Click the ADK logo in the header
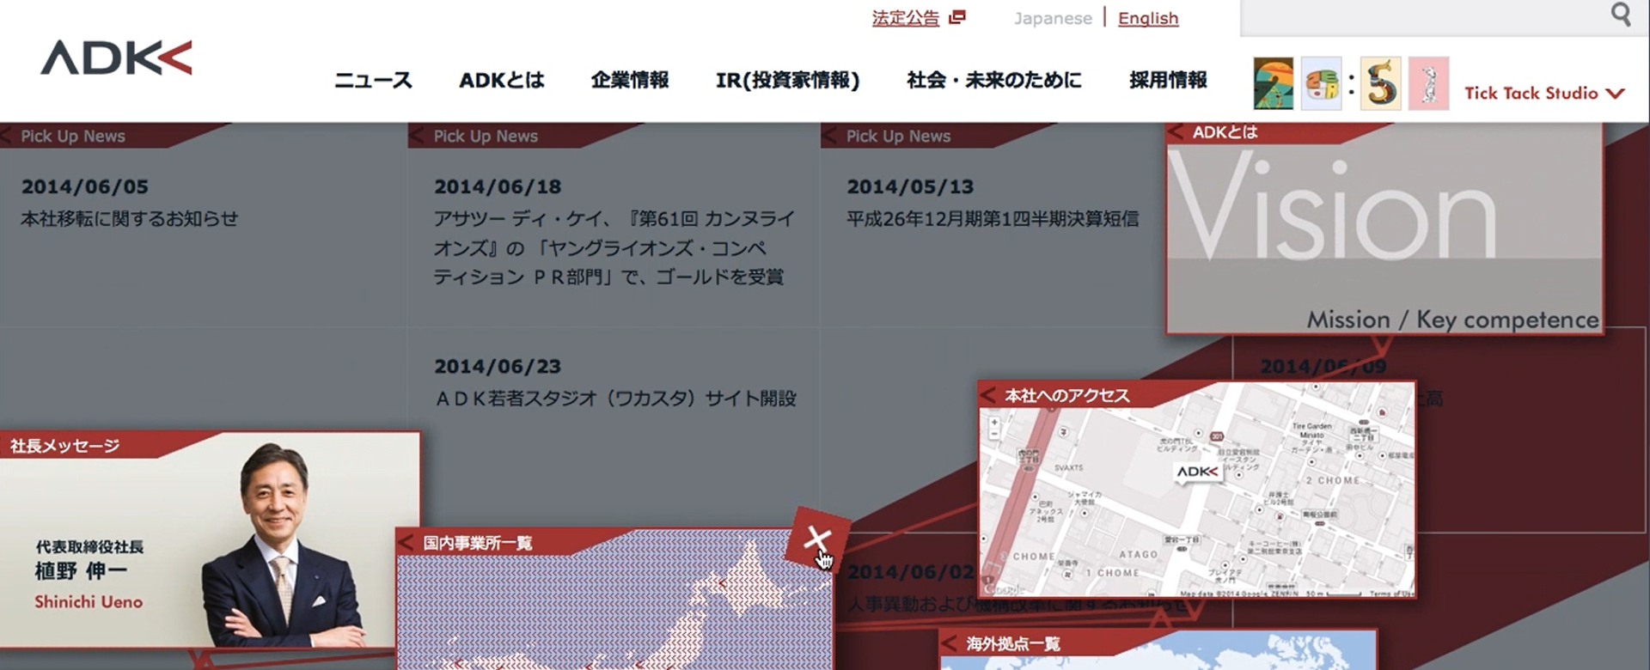1650x670 pixels. pos(116,58)
